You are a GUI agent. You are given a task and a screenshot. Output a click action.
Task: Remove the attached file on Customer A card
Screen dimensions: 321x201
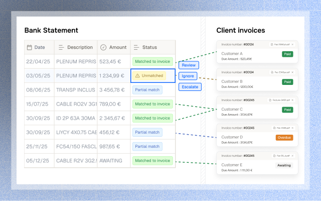tap(292, 45)
